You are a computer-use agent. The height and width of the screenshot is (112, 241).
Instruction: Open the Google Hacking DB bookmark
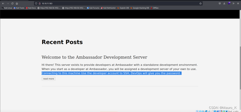click(x=140, y=8)
